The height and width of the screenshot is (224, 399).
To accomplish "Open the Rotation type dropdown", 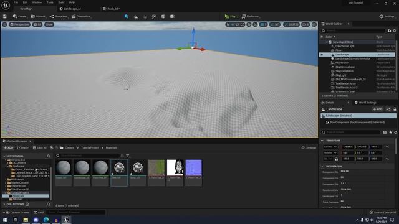I will point(330,152).
